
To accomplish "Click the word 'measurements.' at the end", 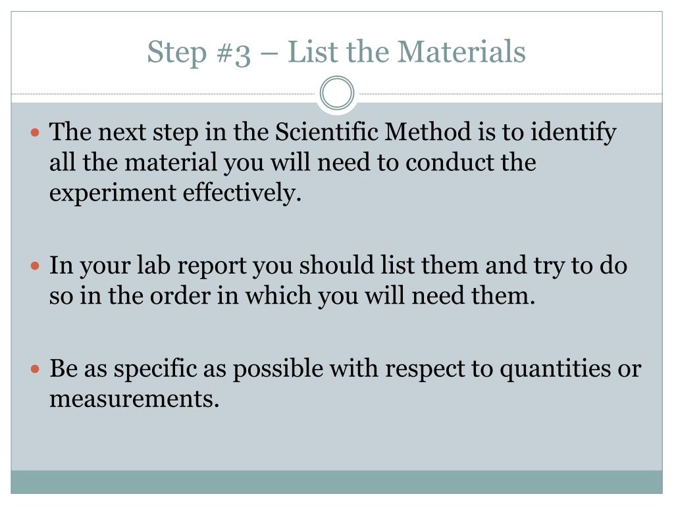I will [x=134, y=398].
